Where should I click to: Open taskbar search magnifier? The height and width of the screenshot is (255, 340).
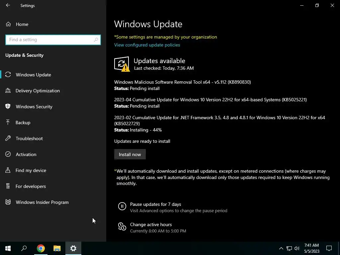24,248
